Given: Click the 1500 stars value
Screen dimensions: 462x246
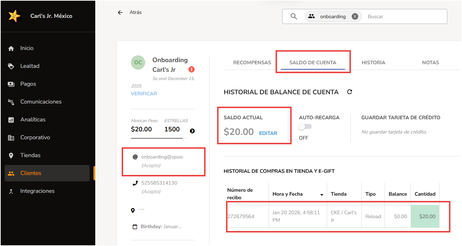Looking at the screenshot, I should tap(172, 129).
